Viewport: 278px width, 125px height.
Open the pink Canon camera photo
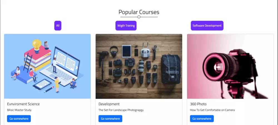230,66
